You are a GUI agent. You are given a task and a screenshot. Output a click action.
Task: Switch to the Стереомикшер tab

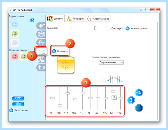point(98,19)
